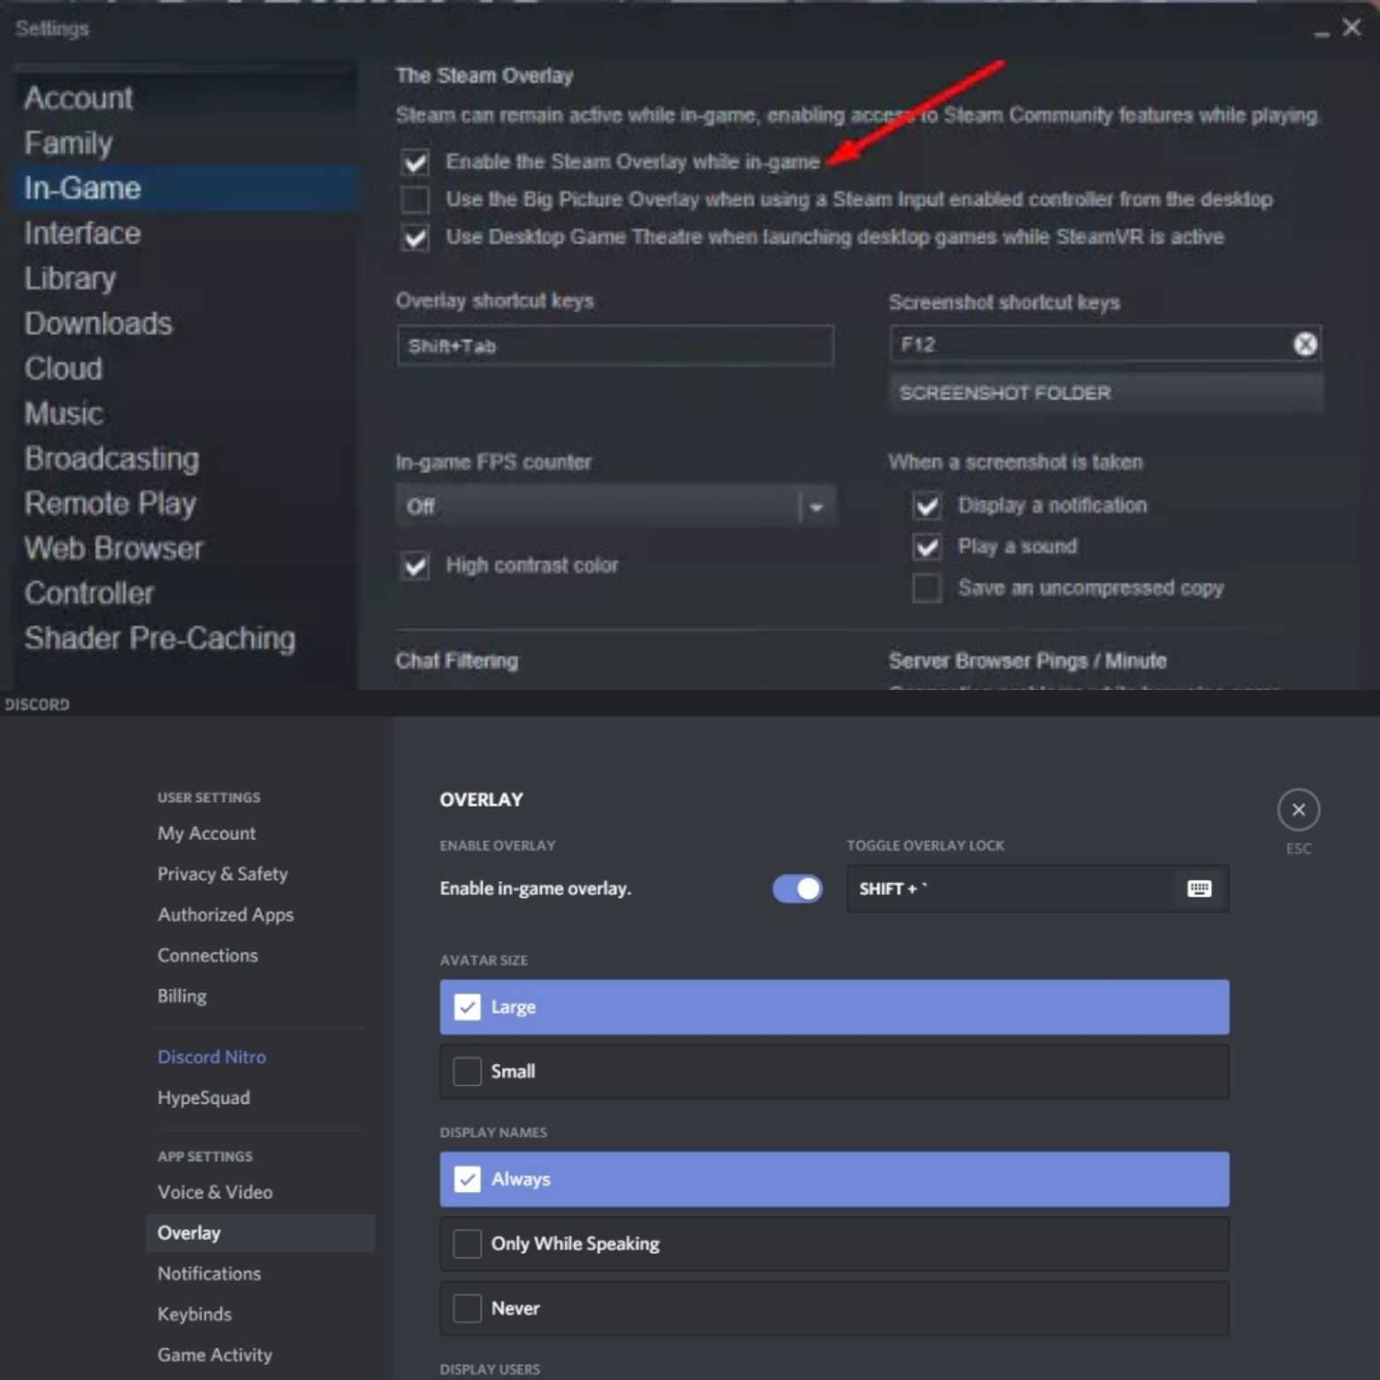Select Small avatar size
Viewport: 1380px width, 1380px height.
tap(834, 1071)
